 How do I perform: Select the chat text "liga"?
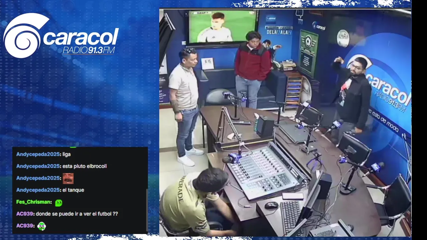[x=67, y=154]
